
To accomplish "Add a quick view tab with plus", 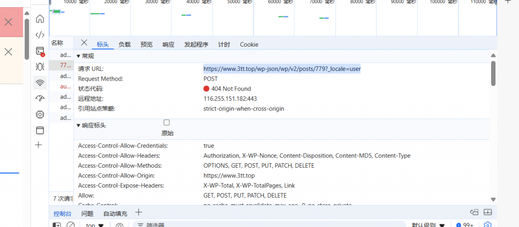I will click(139, 212).
